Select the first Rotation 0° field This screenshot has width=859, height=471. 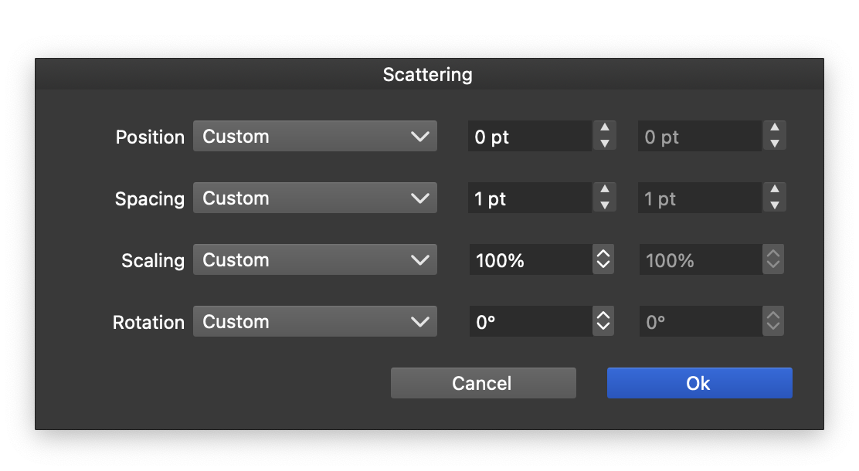click(x=530, y=322)
